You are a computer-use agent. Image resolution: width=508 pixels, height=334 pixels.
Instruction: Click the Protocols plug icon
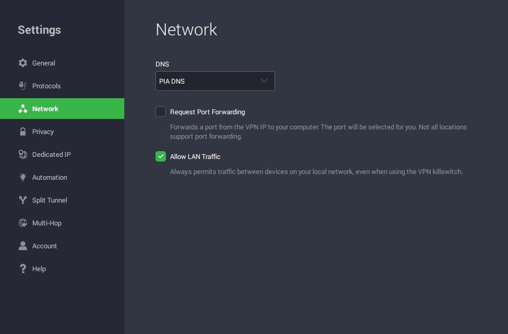pyautogui.click(x=22, y=86)
